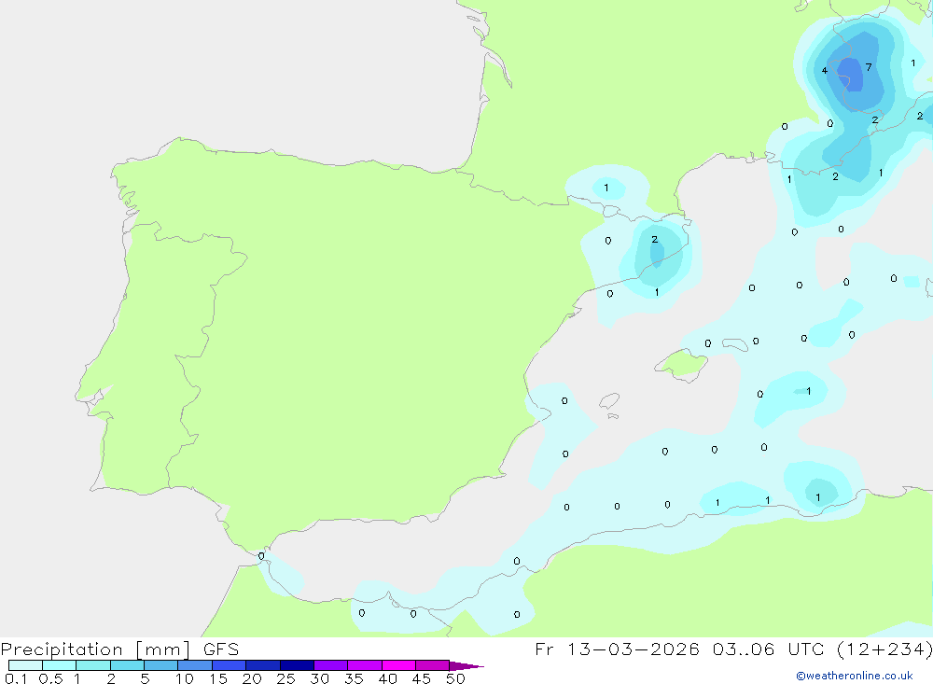The image size is (933, 684).
Task: Click the '0' marker at Strait of Gibraltar
Action: tap(261, 556)
